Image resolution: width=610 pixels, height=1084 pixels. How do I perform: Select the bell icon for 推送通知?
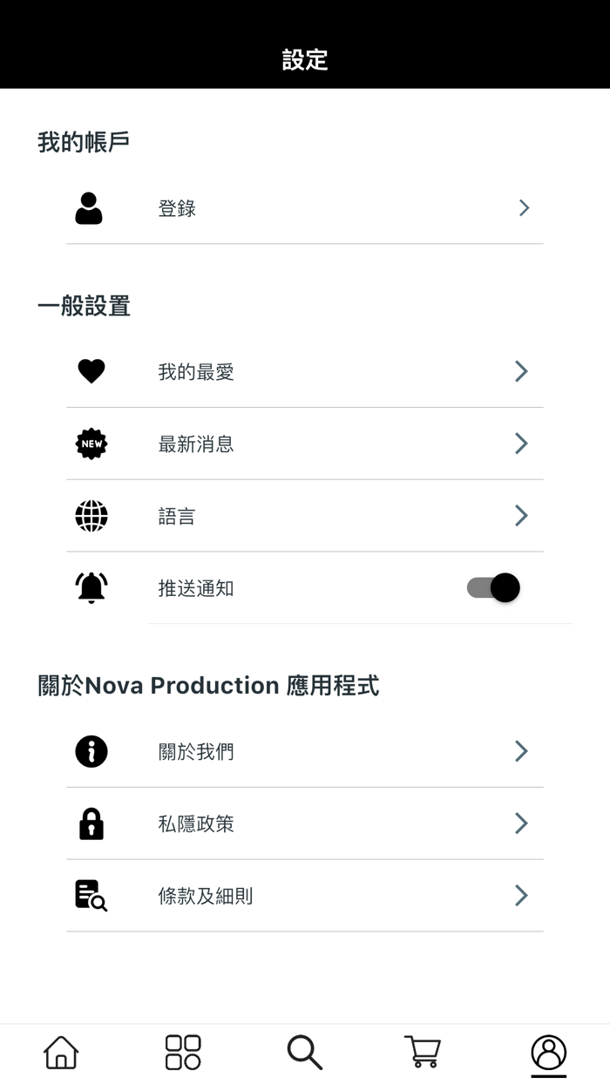point(91,587)
